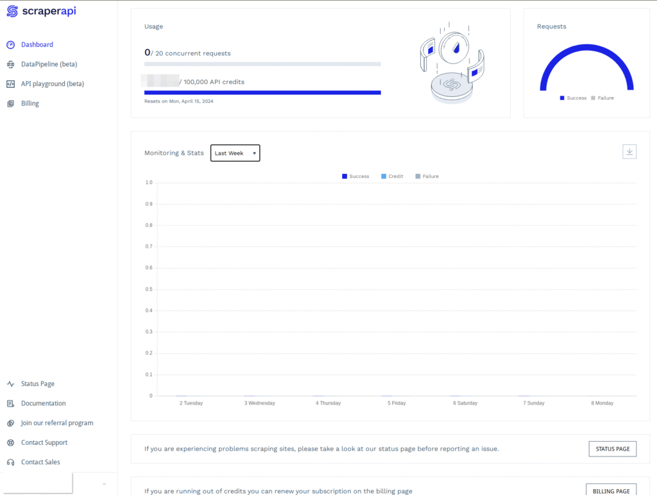Toggle the Success series in the chart legend
This screenshot has height=495, width=657.
(355, 176)
